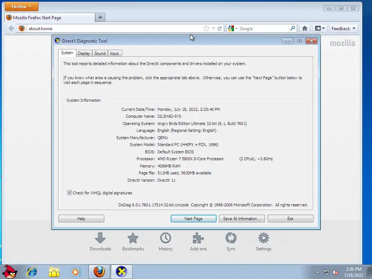This screenshot has width=372, height=279.
Task: Uncheck Check for WHQL digital signatures
Action: pos(69,193)
